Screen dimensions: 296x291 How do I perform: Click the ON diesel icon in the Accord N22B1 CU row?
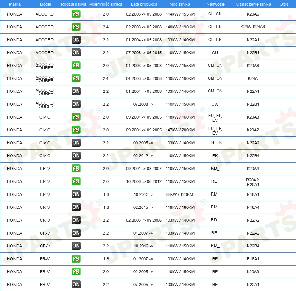[76, 53]
